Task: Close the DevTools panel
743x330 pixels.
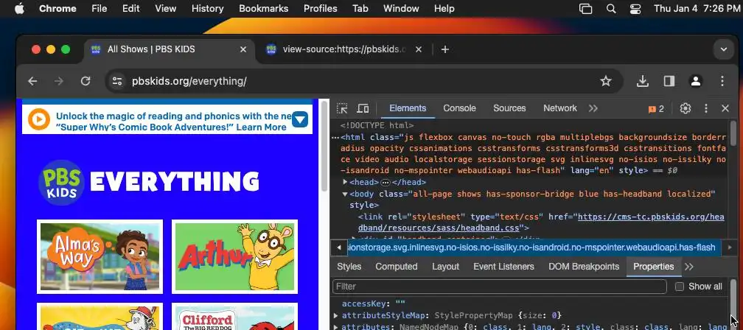Action: (x=725, y=108)
